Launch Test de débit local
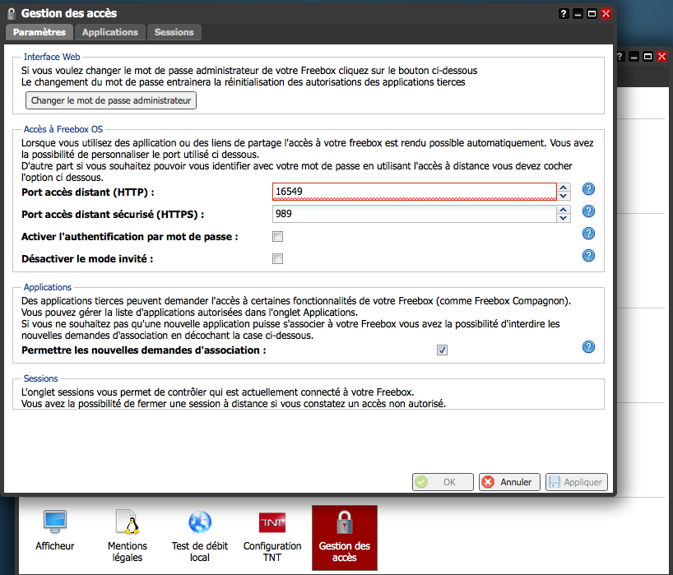 coord(200,522)
